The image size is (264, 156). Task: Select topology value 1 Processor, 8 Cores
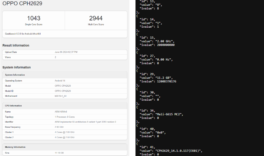click(x=65, y=117)
